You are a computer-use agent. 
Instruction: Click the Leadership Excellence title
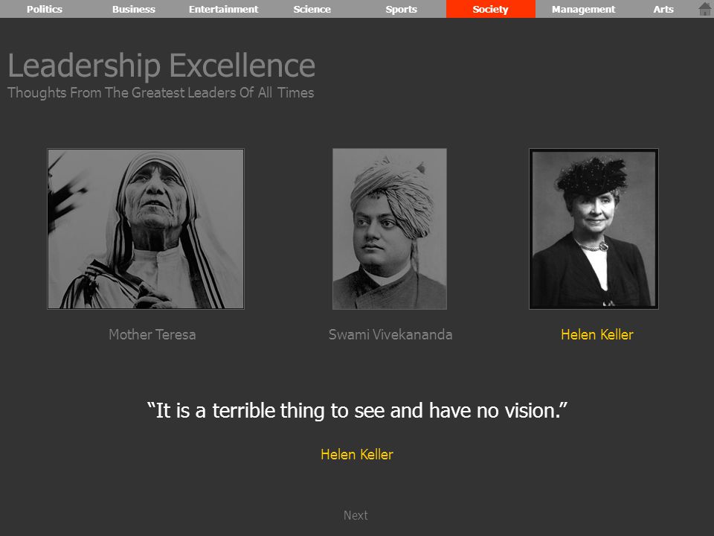[x=161, y=66]
